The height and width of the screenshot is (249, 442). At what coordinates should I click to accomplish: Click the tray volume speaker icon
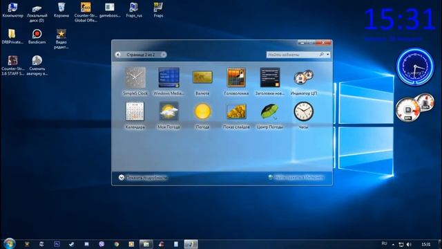click(409, 244)
